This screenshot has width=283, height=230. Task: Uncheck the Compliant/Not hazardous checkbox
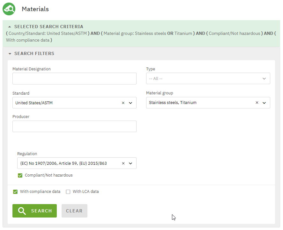[20, 175]
